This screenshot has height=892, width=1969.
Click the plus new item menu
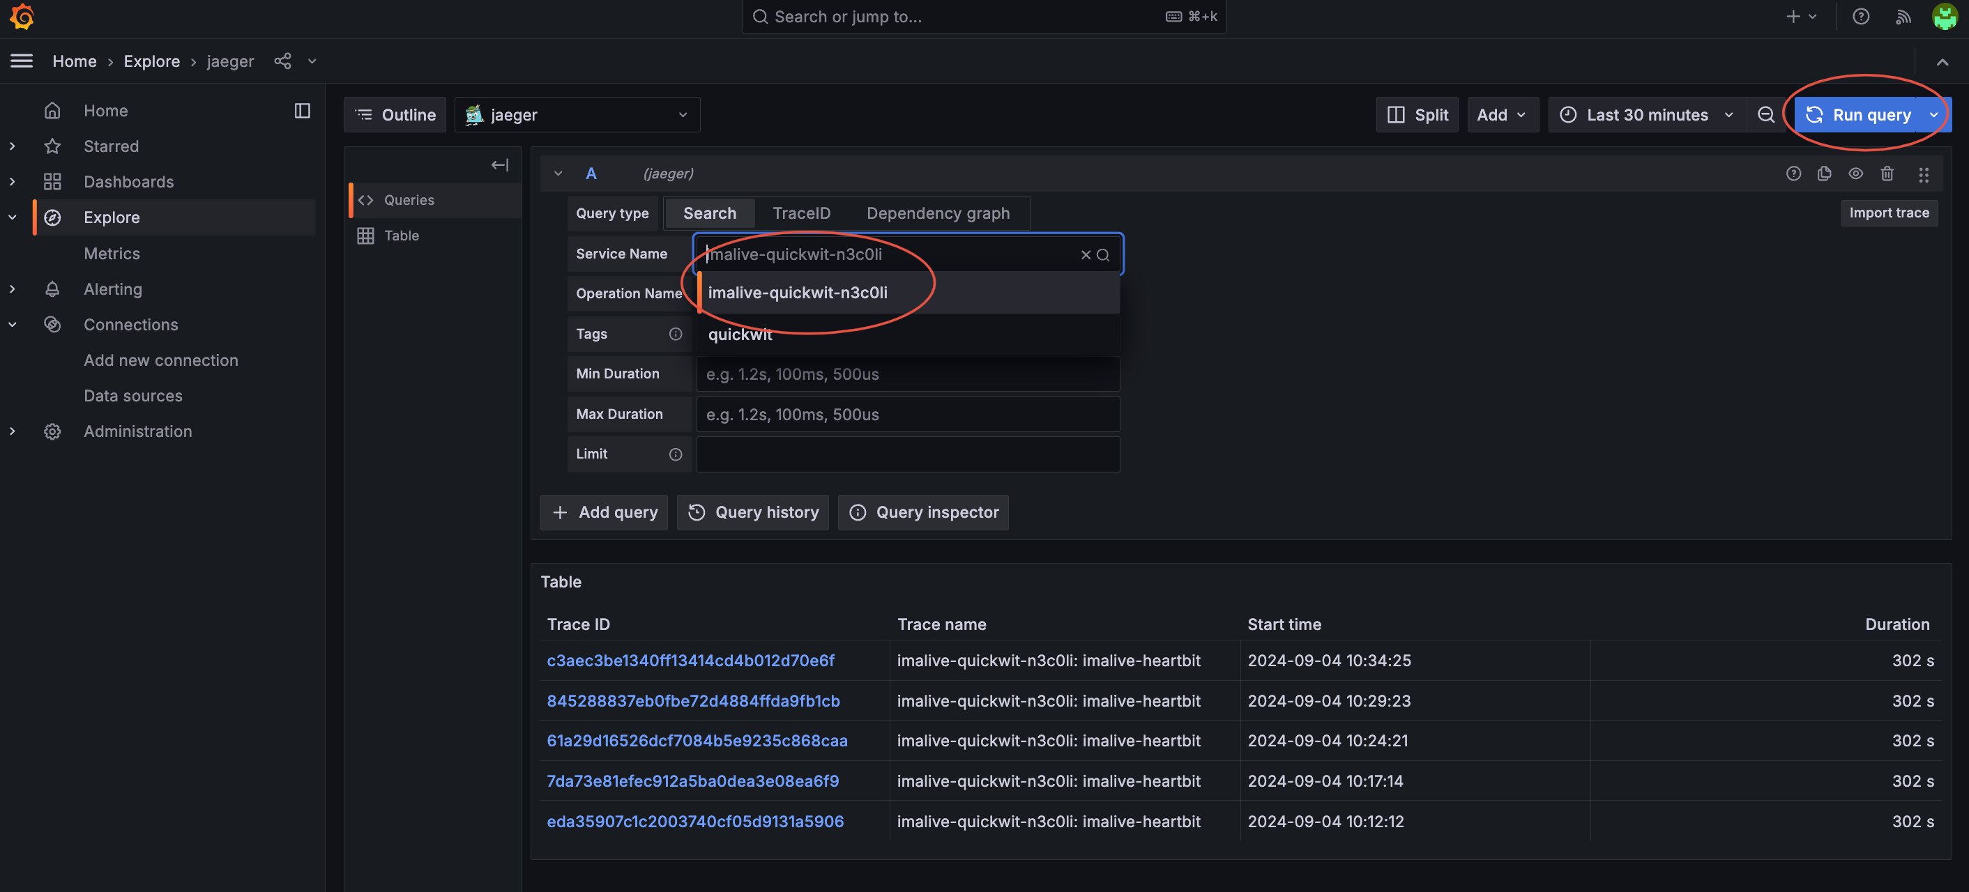pyautogui.click(x=1802, y=17)
